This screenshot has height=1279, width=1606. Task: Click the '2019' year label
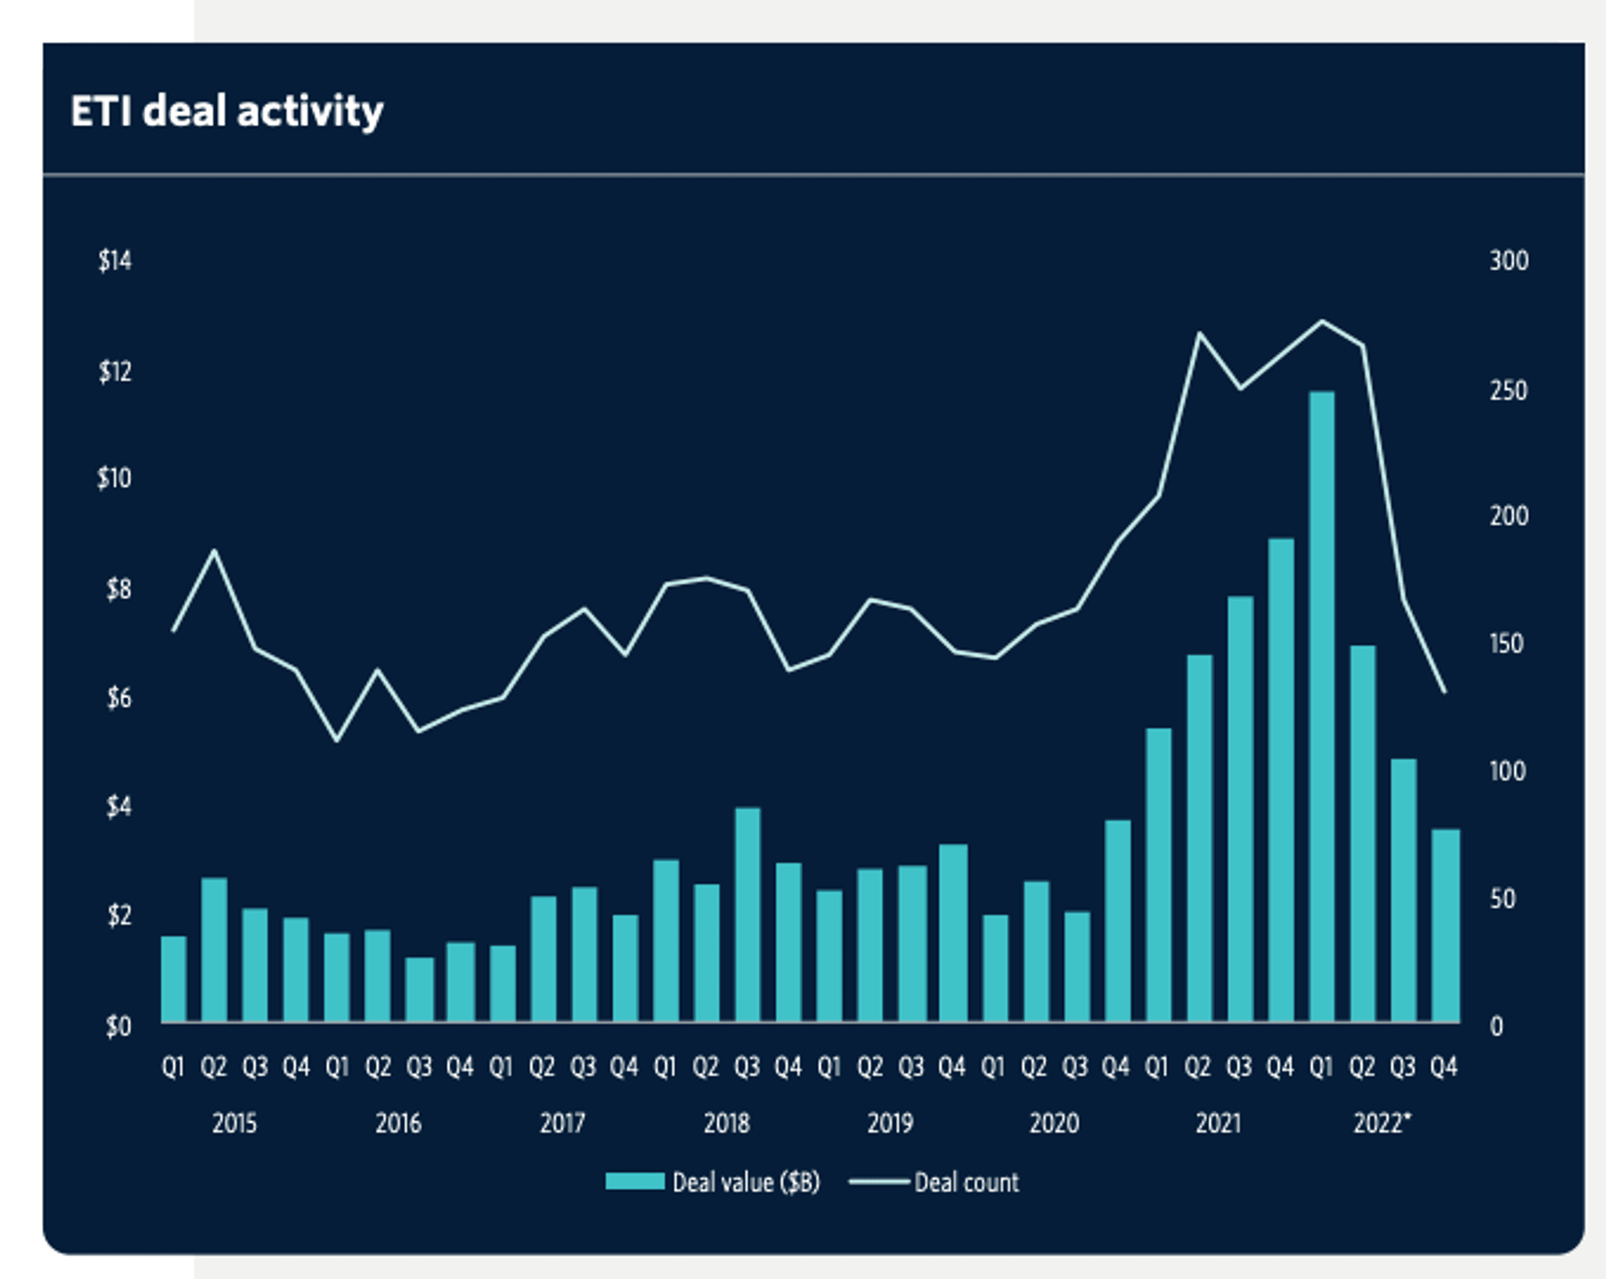890,1123
